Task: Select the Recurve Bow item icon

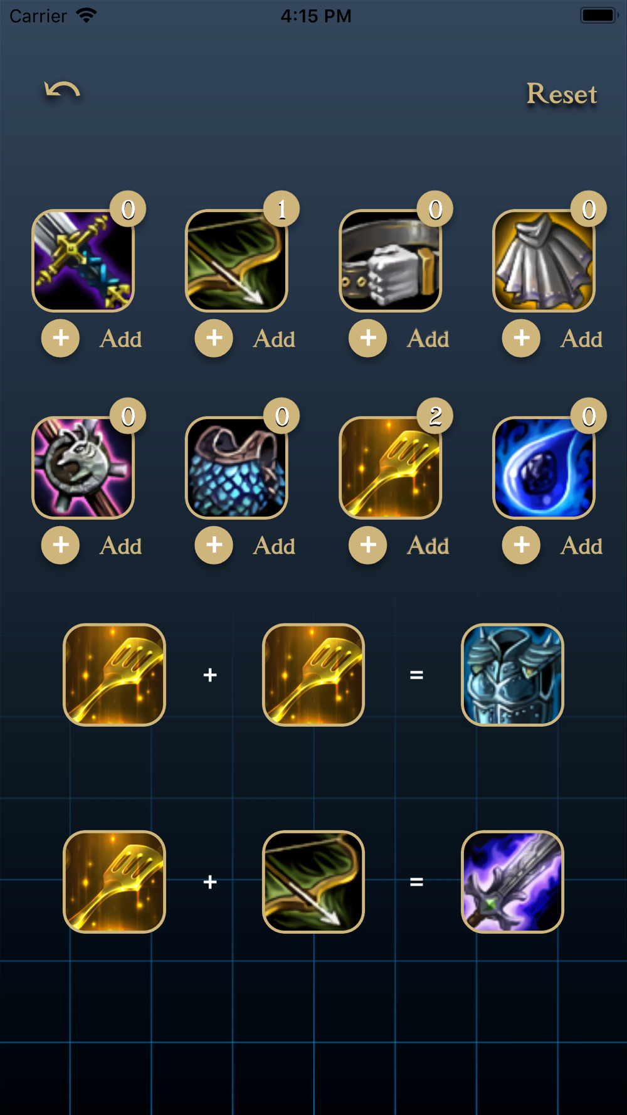Action: [237, 261]
